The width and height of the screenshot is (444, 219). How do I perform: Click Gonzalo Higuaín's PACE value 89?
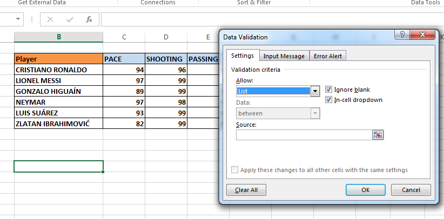point(124,91)
